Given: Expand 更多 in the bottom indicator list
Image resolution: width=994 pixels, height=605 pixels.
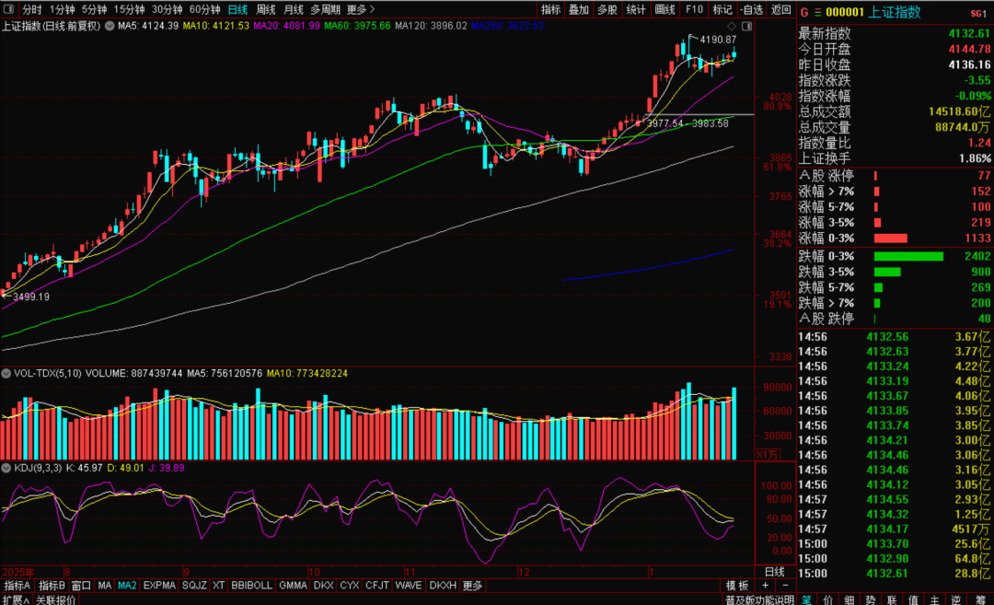Looking at the screenshot, I should pyautogui.click(x=472, y=586).
